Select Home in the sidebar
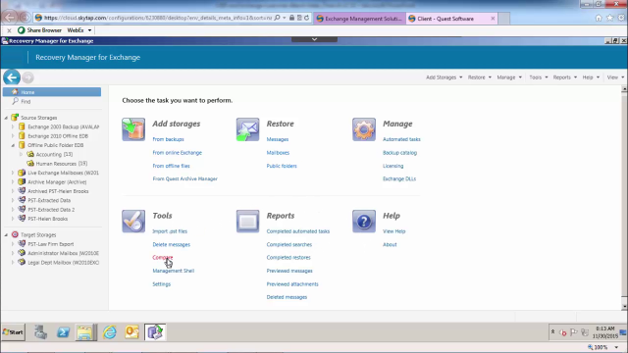 pyautogui.click(x=52, y=92)
